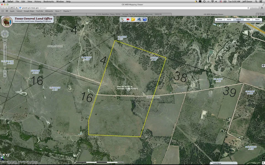Image resolution: width=265 pixels, height=165 pixels.
Task: Switch to CenturyLink Webmail tab
Action: tap(44, 14)
